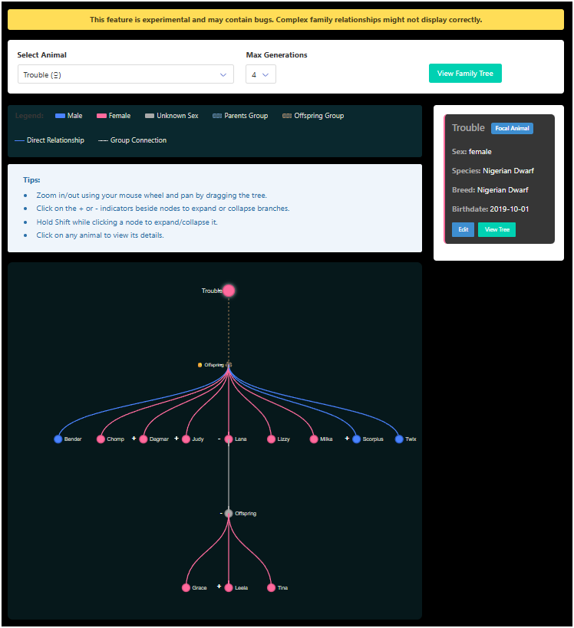The width and height of the screenshot is (574, 628).
Task: Click the top Offspring group node under Trouble
Action: (x=229, y=365)
